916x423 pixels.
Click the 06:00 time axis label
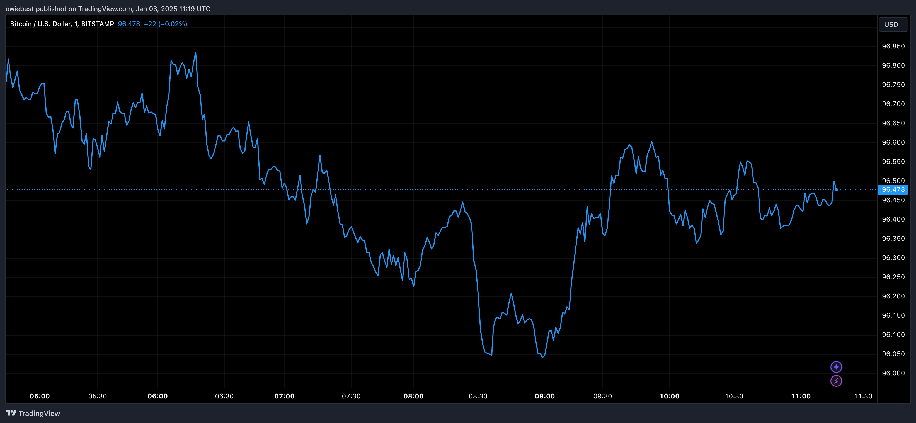(x=157, y=396)
